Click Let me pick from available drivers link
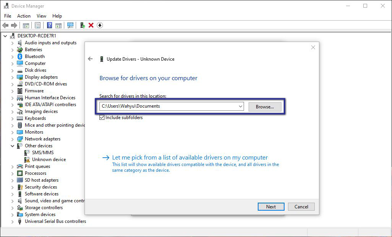This screenshot has width=392, height=237. tap(190, 158)
